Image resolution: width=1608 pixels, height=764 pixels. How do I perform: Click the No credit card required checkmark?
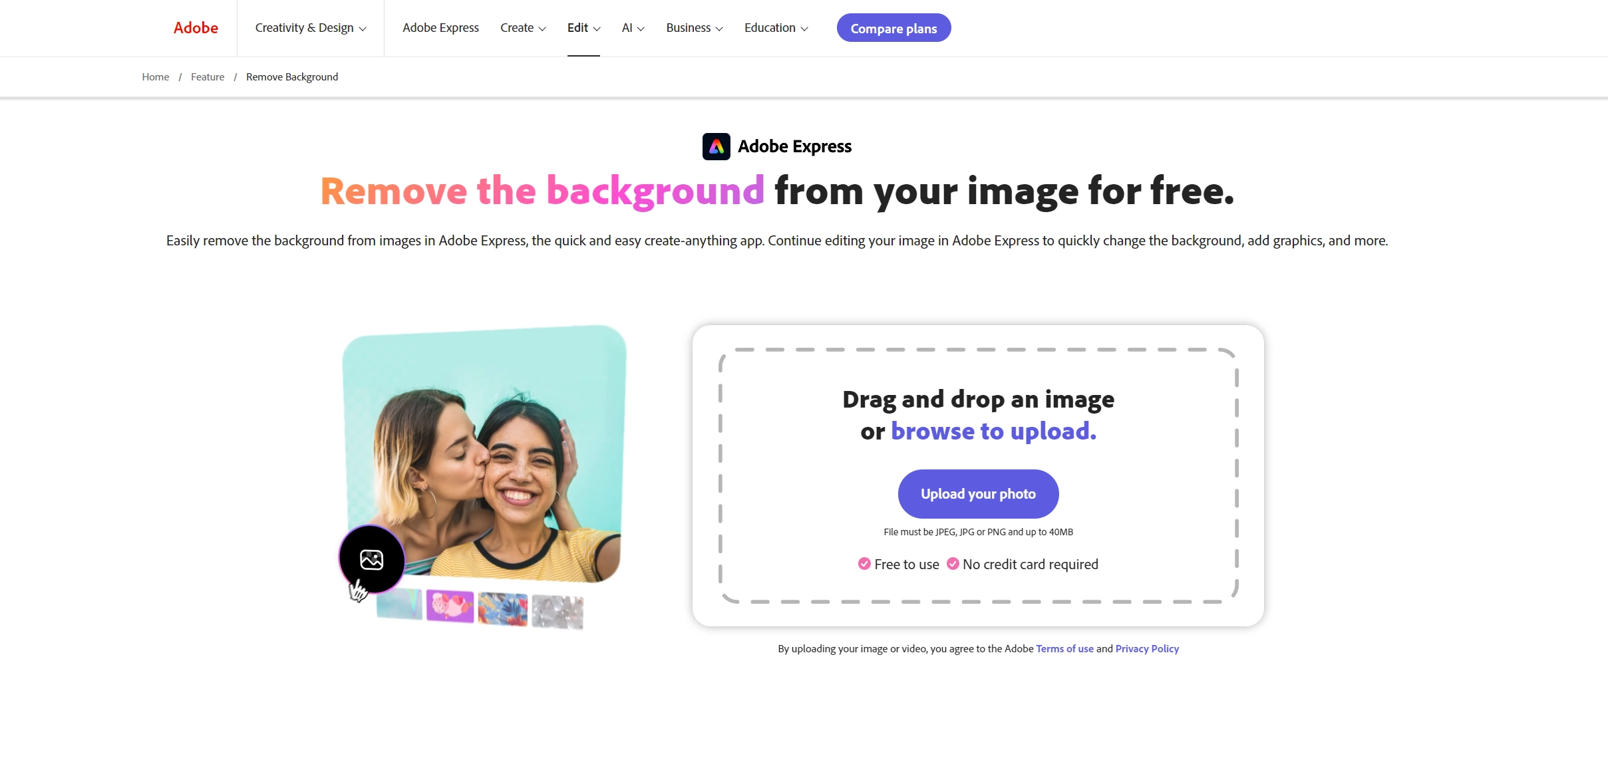[953, 564]
